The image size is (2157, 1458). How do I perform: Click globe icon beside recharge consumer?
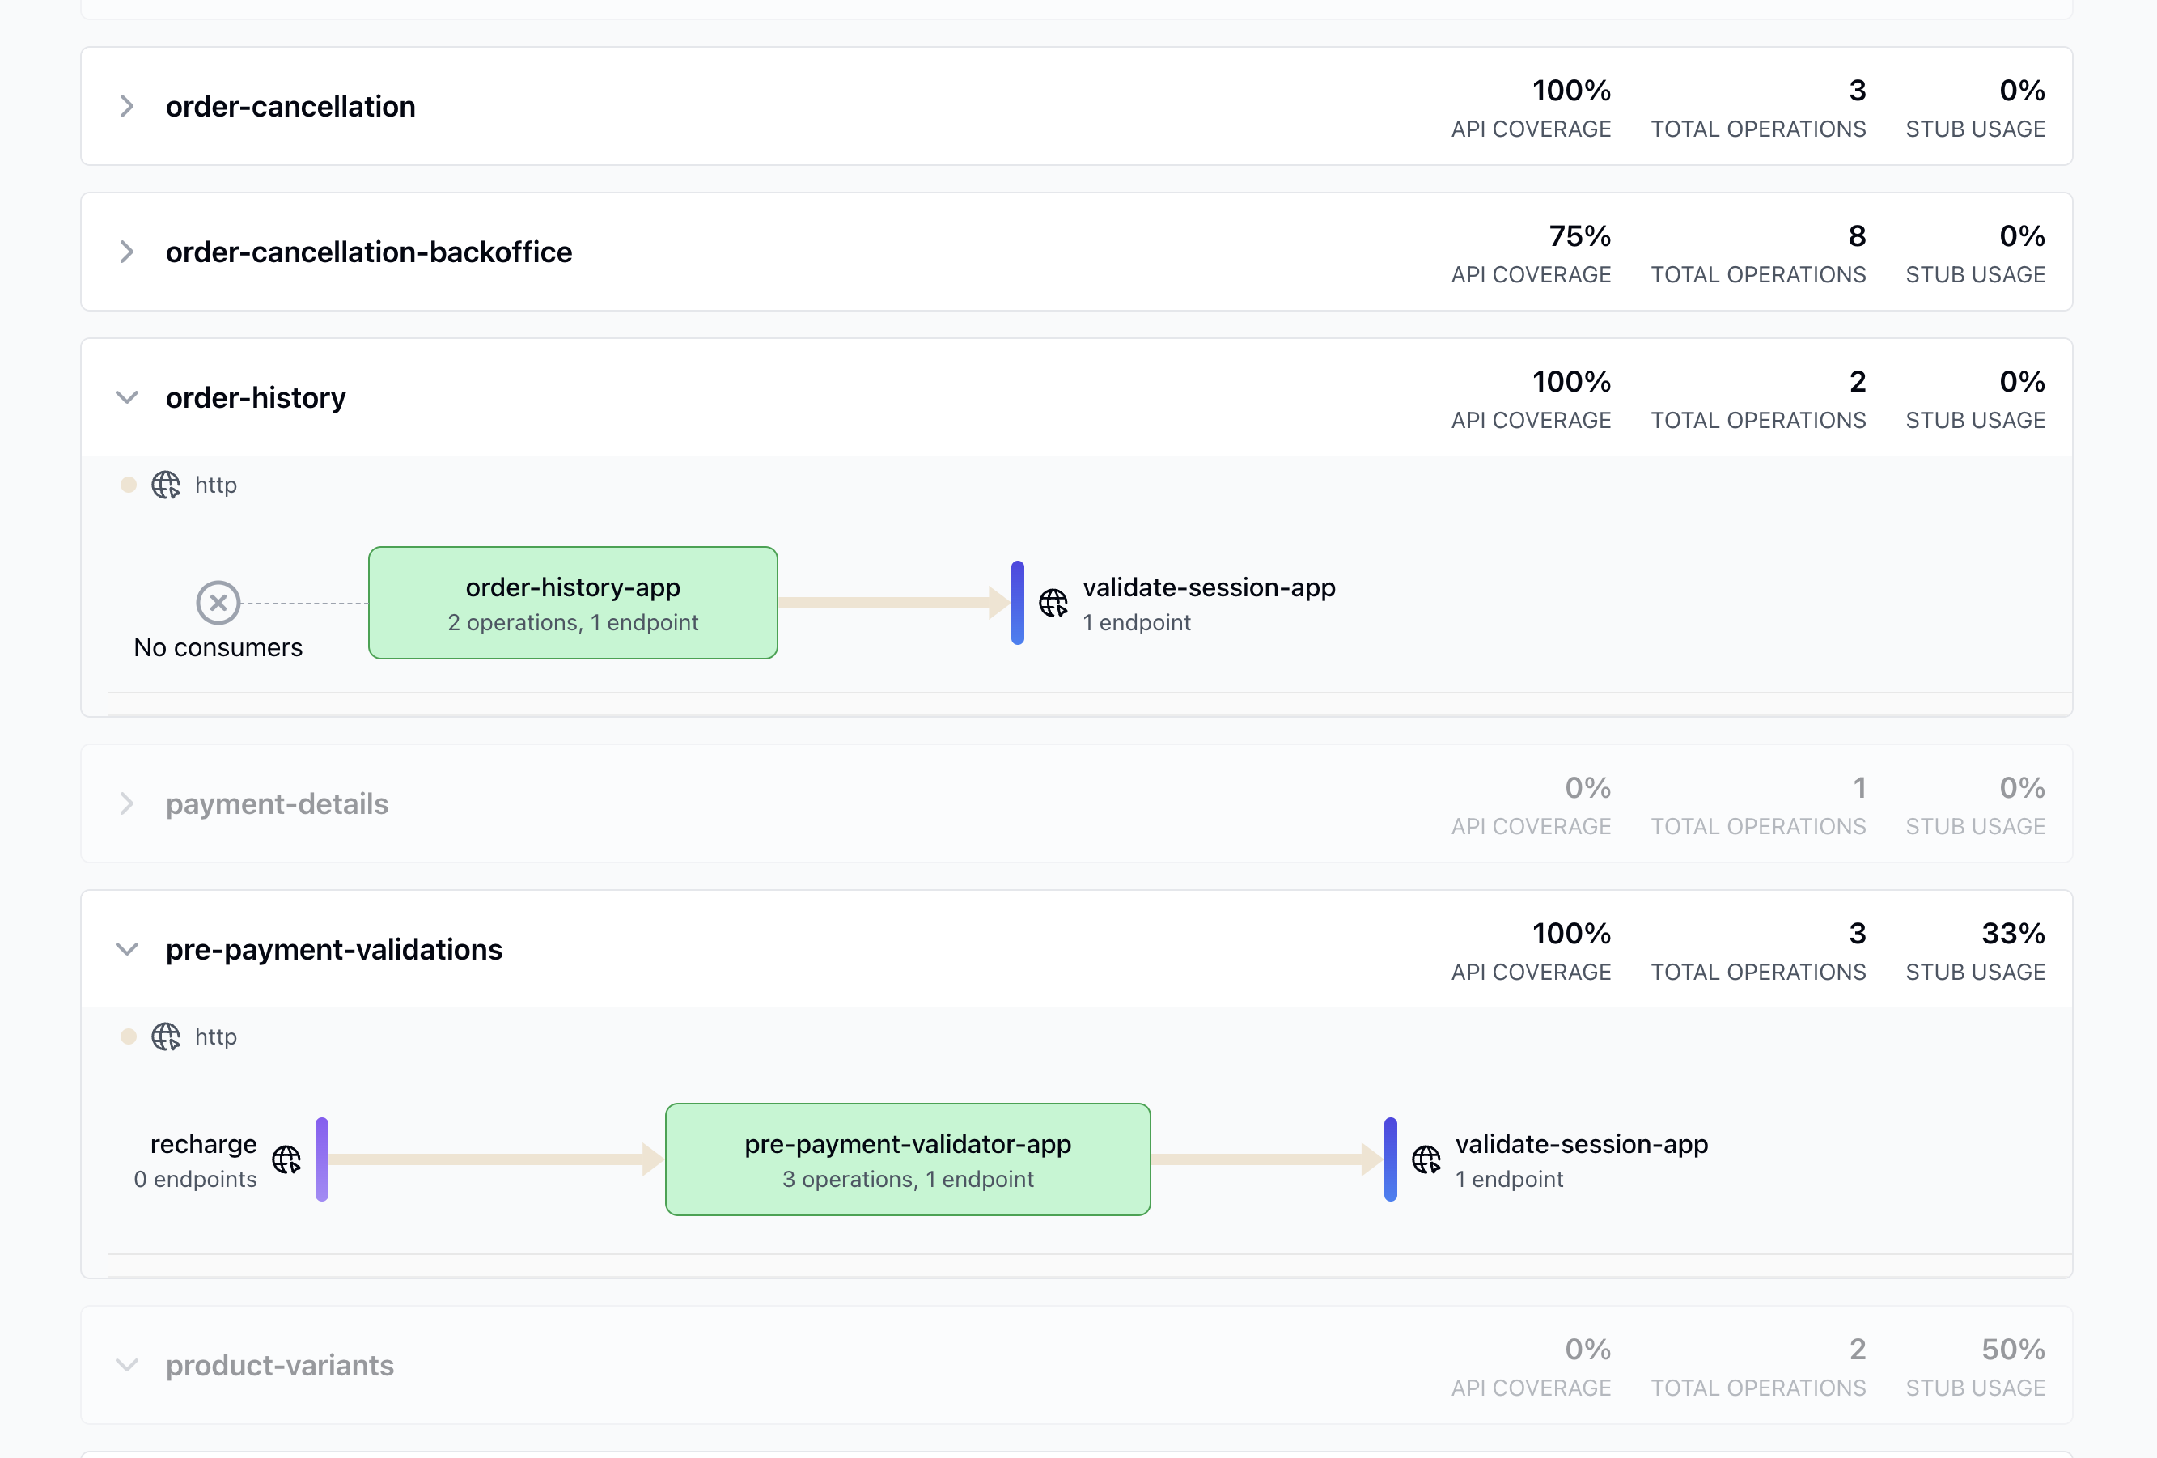click(x=286, y=1159)
